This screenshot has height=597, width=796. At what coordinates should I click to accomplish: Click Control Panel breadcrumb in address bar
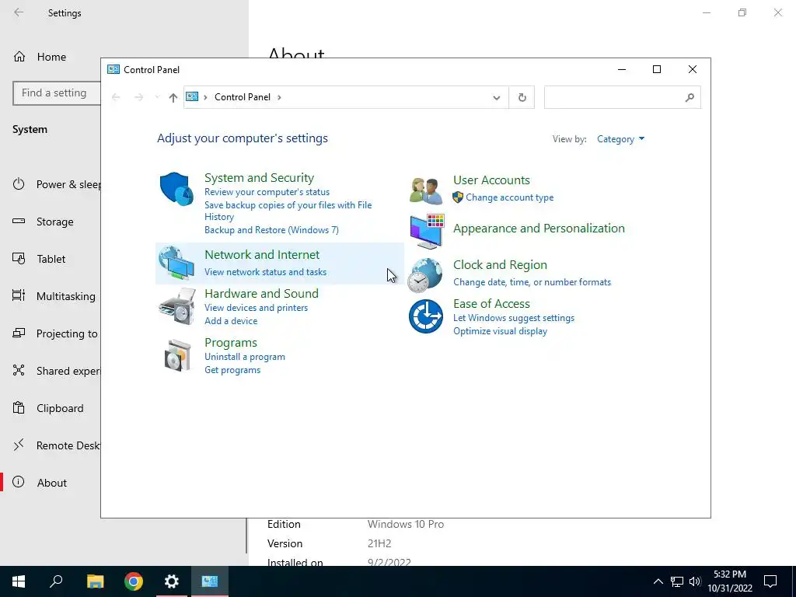(243, 97)
